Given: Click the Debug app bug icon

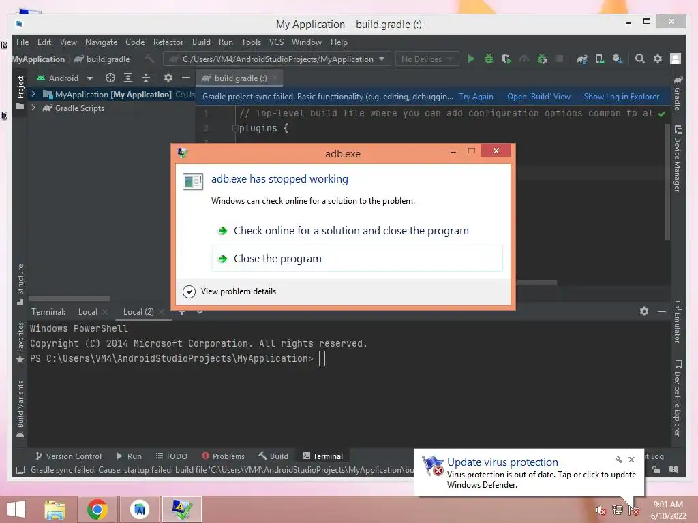Looking at the screenshot, I should tap(489, 59).
